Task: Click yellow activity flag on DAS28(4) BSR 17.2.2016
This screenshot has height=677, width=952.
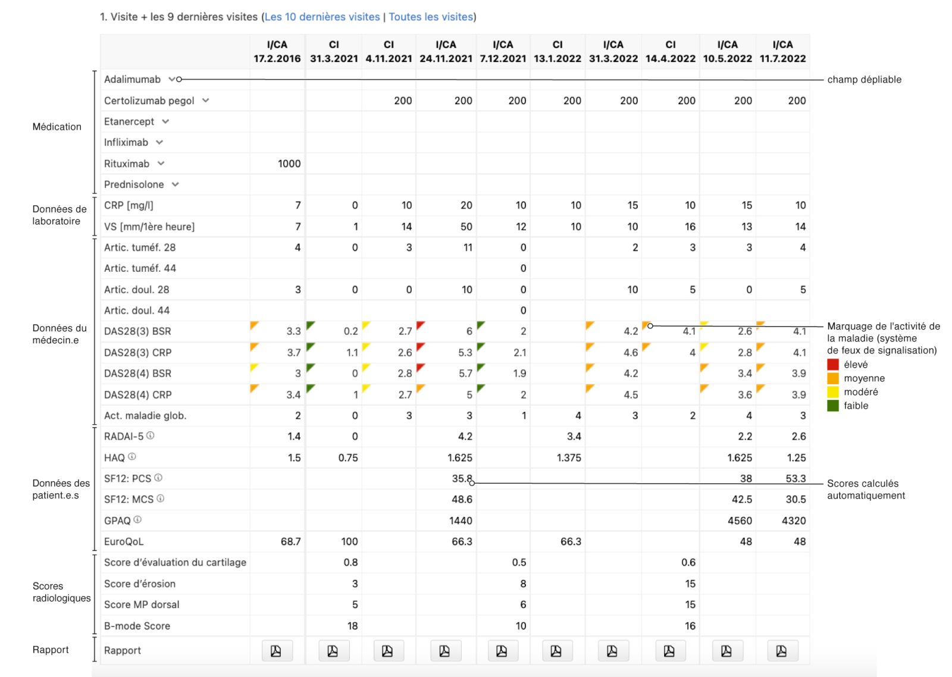Action: point(253,366)
